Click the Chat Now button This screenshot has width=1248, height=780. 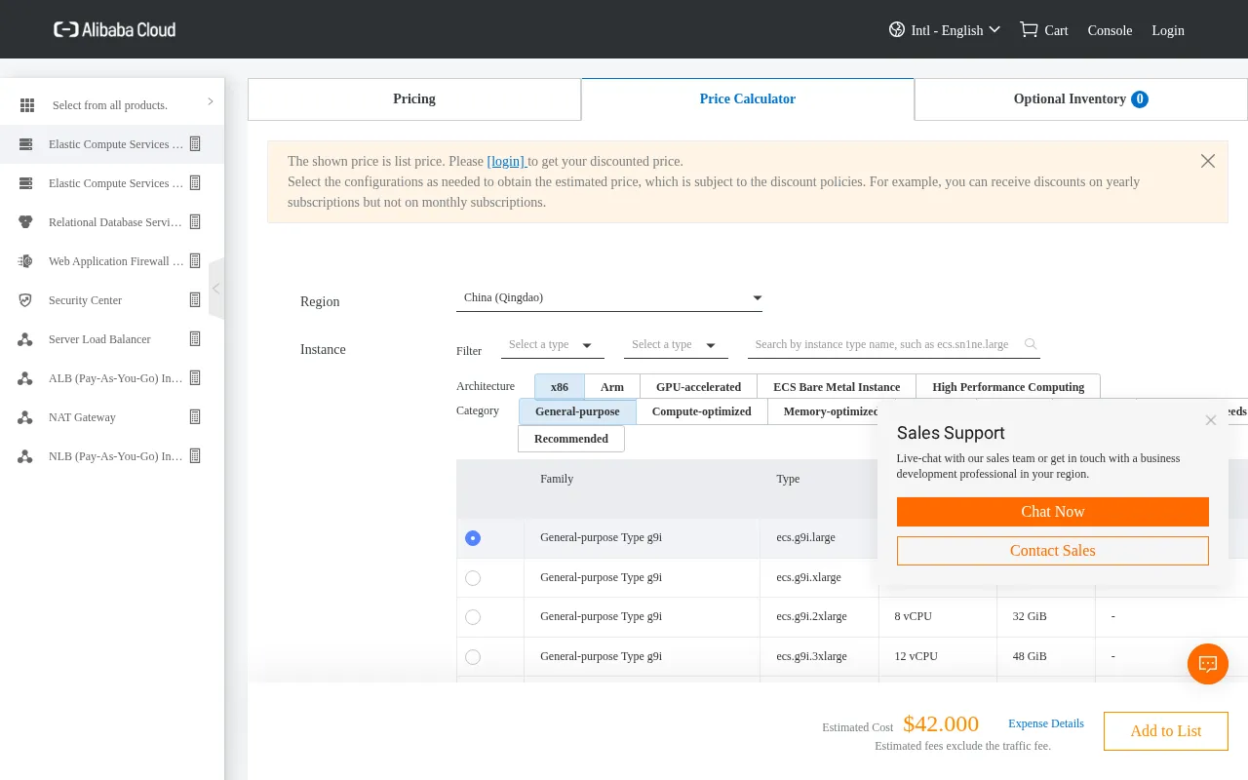1053,512
